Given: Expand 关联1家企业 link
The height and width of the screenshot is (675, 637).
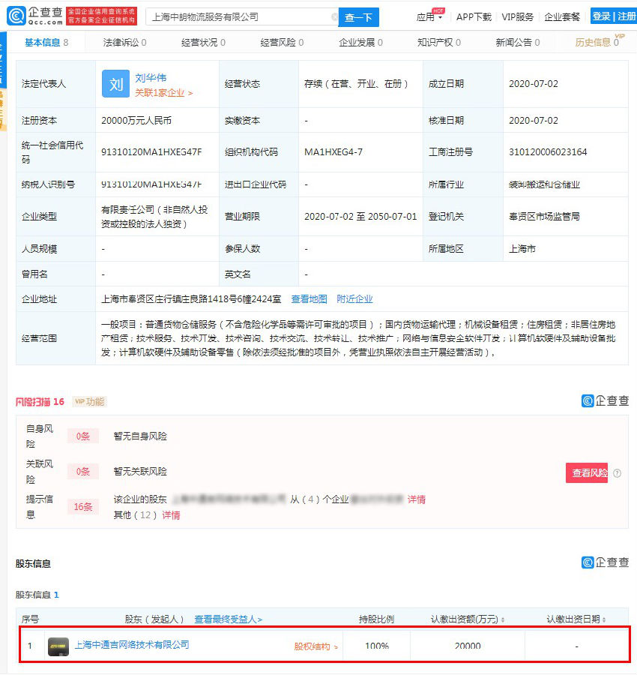Looking at the screenshot, I should pyautogui.click(x=164, y=92).
